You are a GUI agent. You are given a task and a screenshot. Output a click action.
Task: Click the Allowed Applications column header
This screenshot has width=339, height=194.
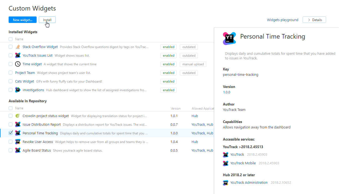tap(203, 108)
